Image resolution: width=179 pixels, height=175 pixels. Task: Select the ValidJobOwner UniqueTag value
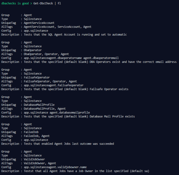(34, 159)
